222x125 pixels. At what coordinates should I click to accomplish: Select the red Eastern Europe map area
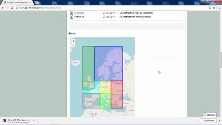click(117, 94)
